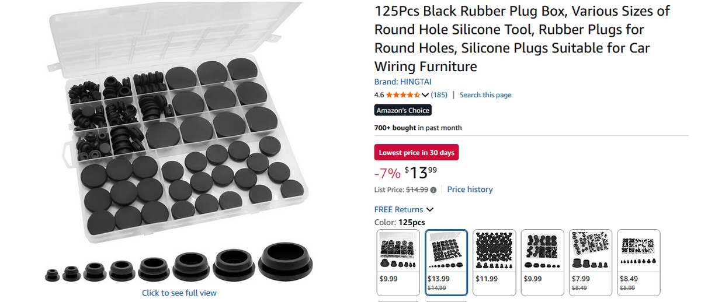
Task: Click the Amazon's Choice badge
Action: click(402, 110)
